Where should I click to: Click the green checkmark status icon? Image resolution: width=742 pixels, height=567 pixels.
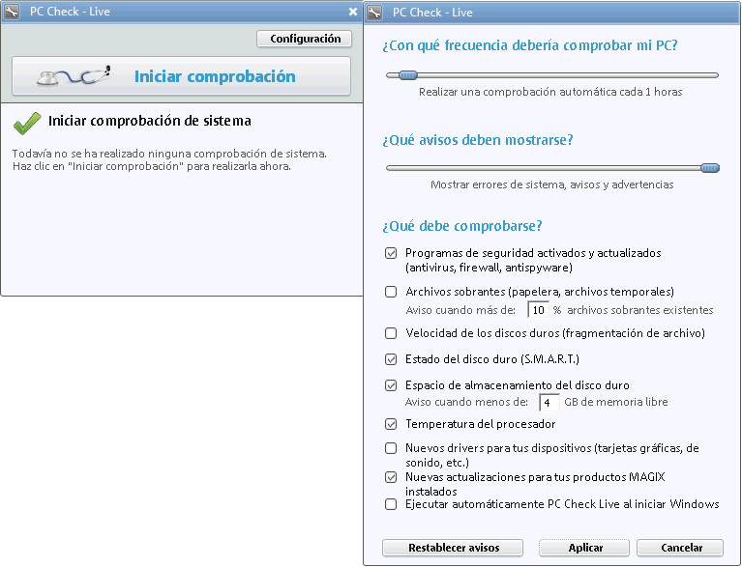point(26,123)
